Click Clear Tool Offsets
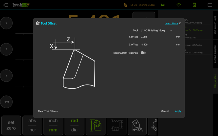Viewport: 218px width, 136px height. (48, 111)
